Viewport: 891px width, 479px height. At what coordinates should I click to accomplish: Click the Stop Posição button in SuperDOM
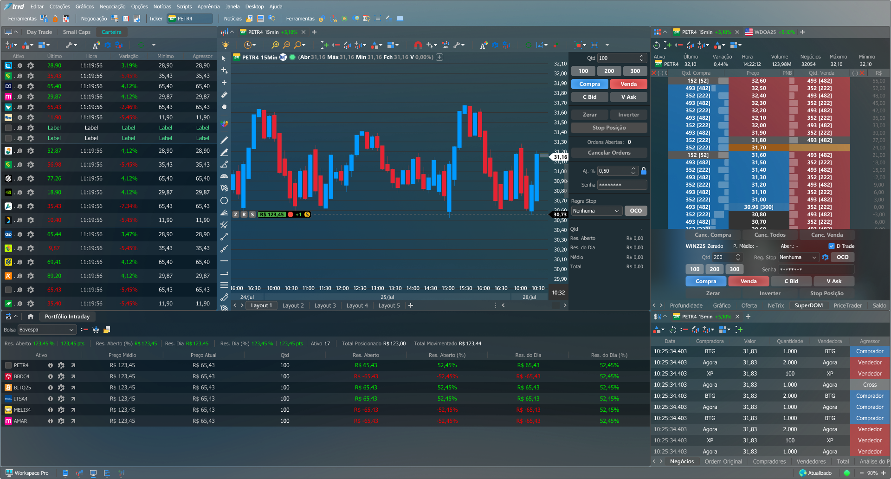point(826,293)
